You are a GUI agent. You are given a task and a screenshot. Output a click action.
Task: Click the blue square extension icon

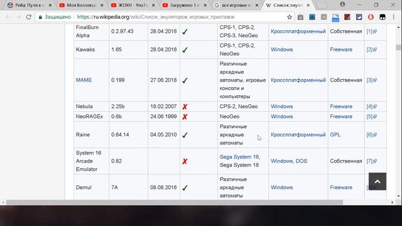click(312, 17)
